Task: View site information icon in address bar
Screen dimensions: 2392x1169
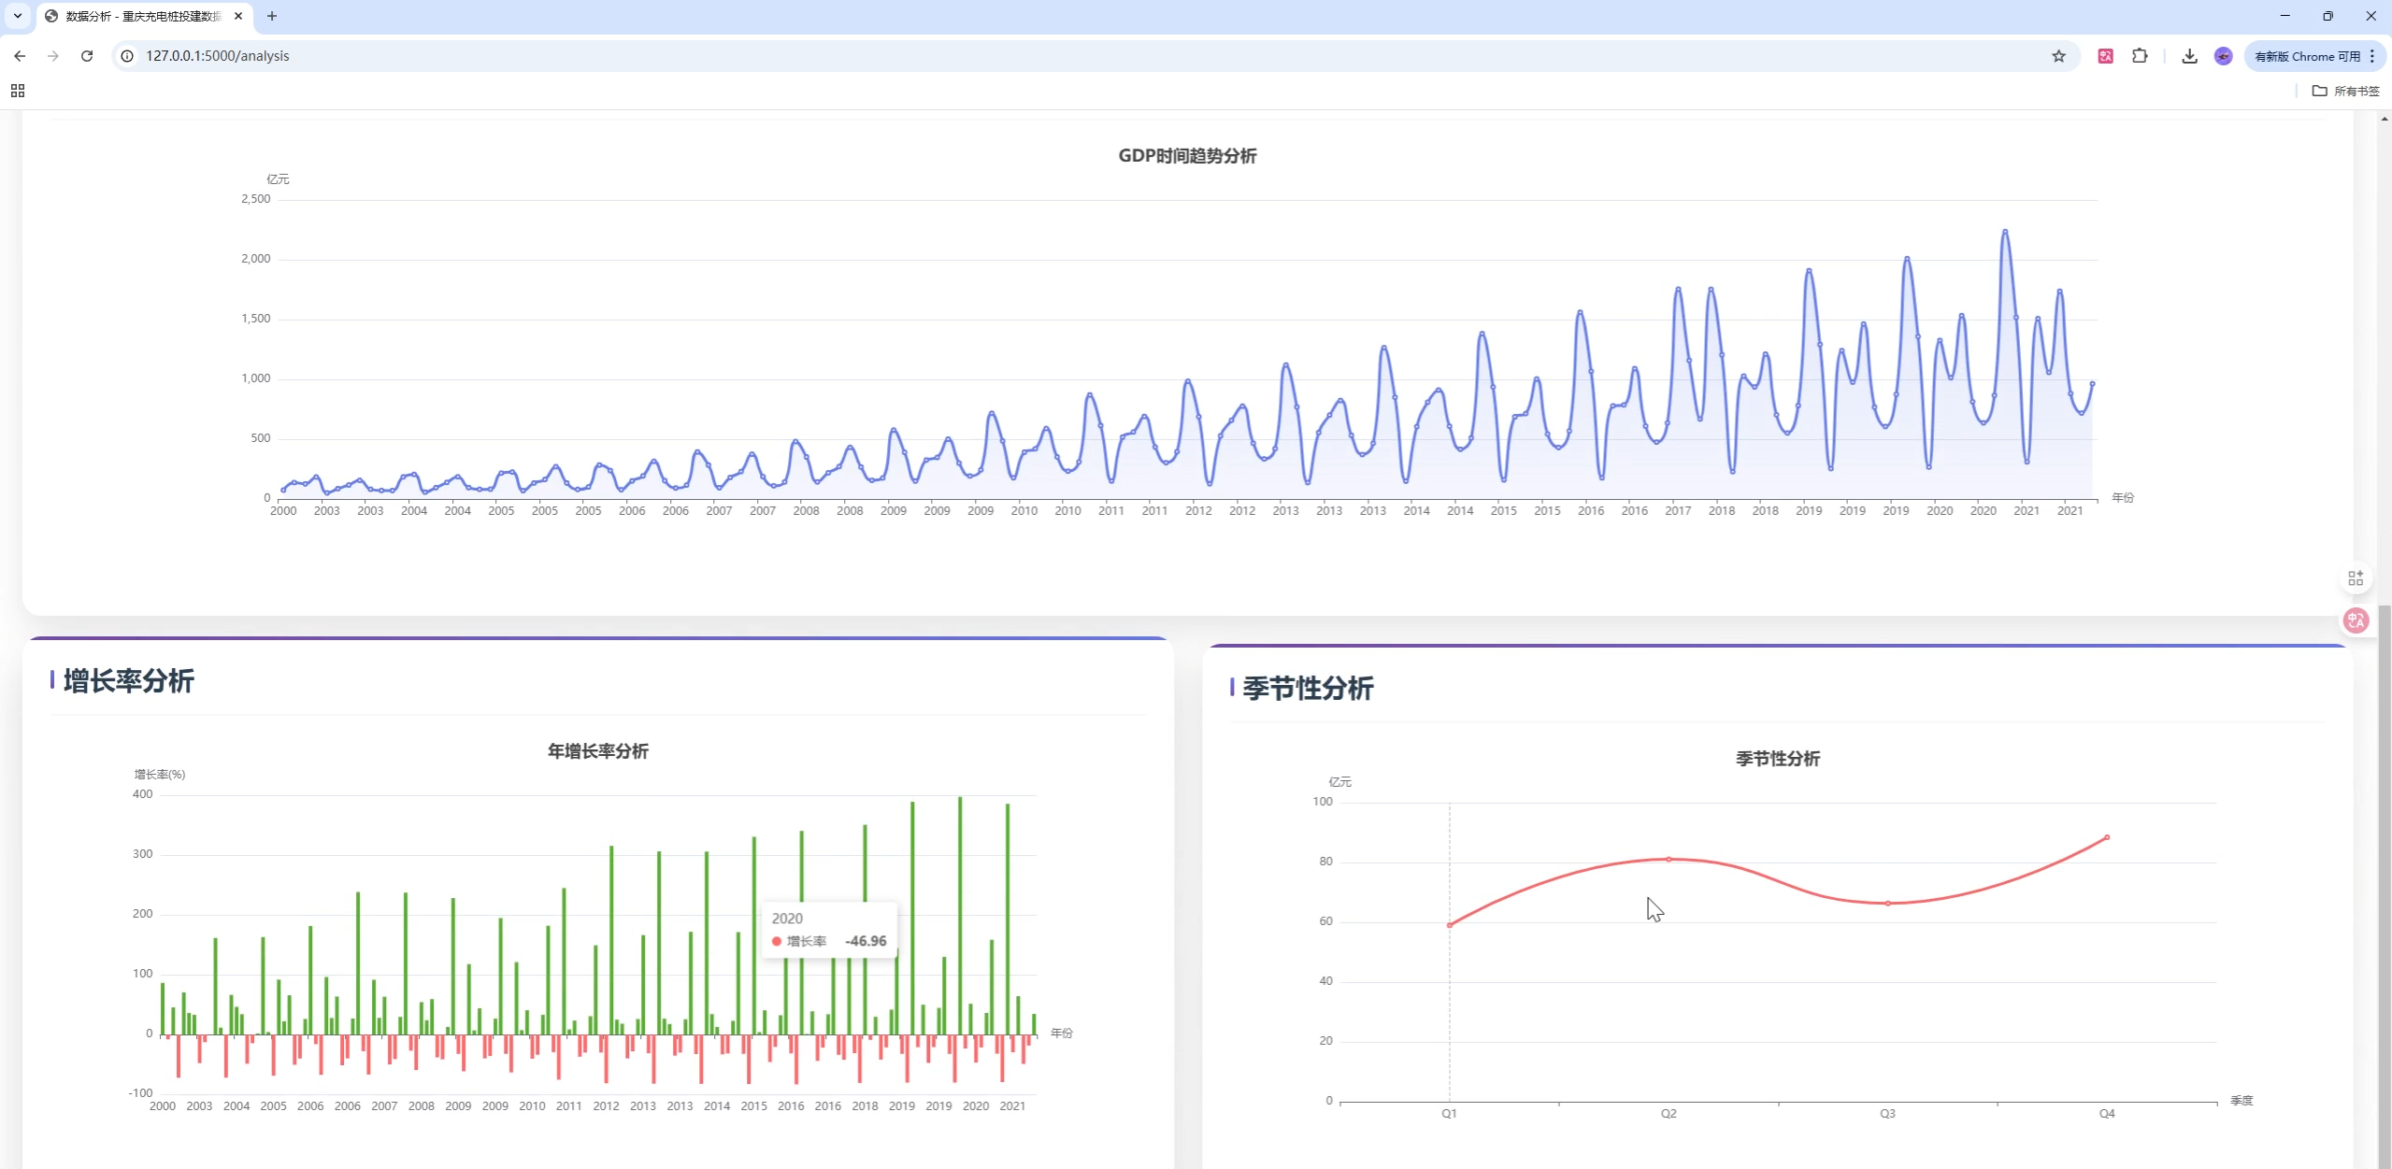Action: click(x=128, y=56)
